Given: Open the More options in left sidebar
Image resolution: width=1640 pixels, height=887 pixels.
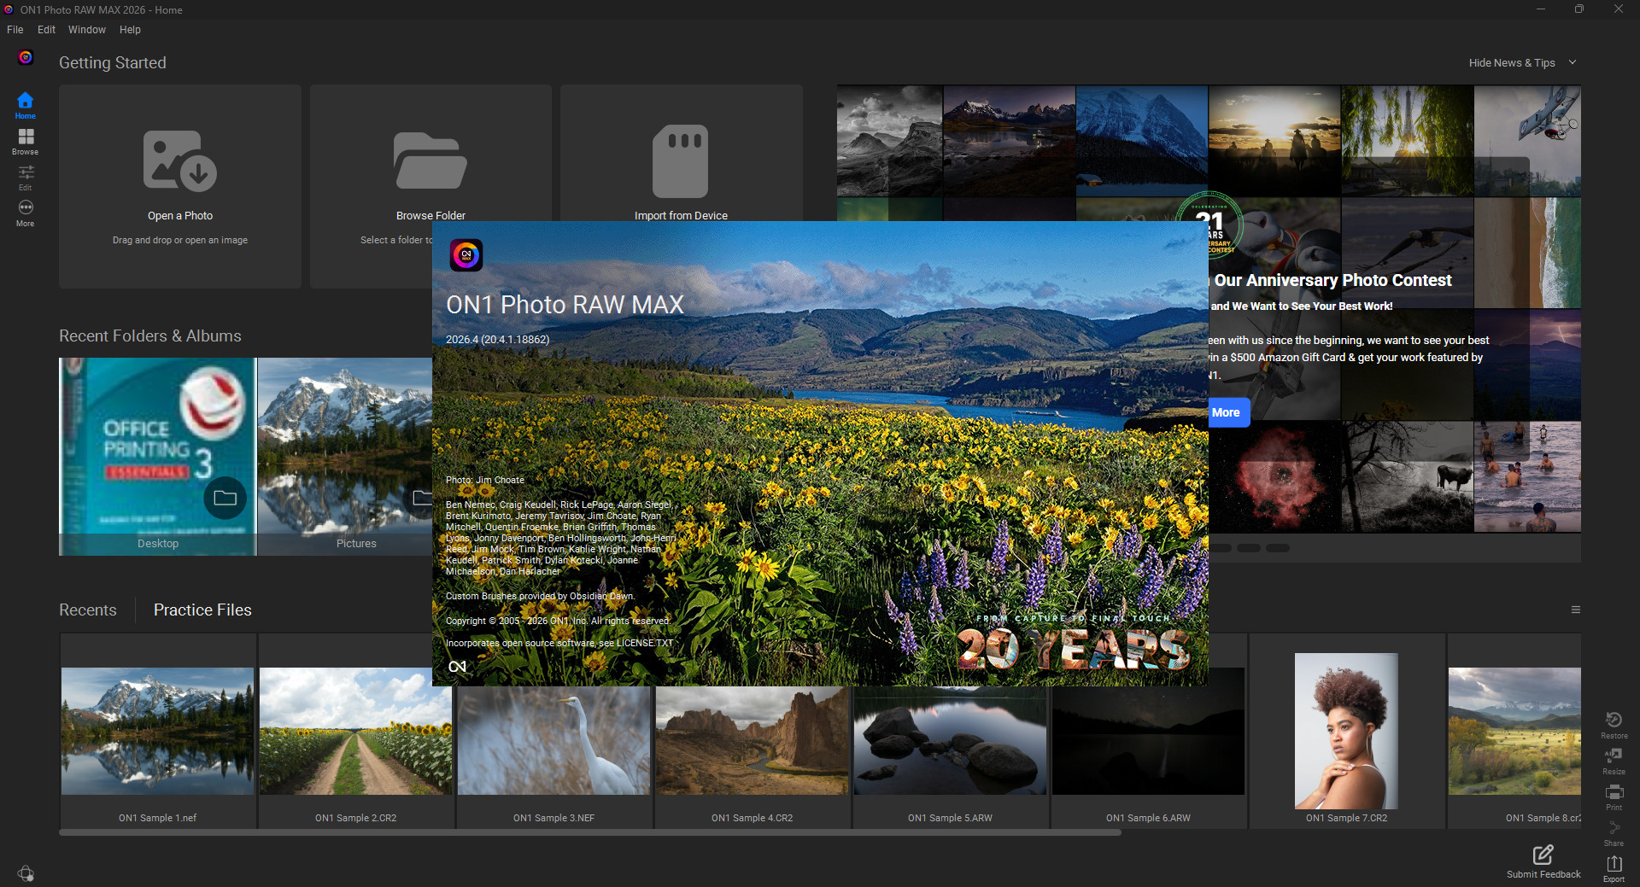Looking at the screenshot, I should [26, 213].
